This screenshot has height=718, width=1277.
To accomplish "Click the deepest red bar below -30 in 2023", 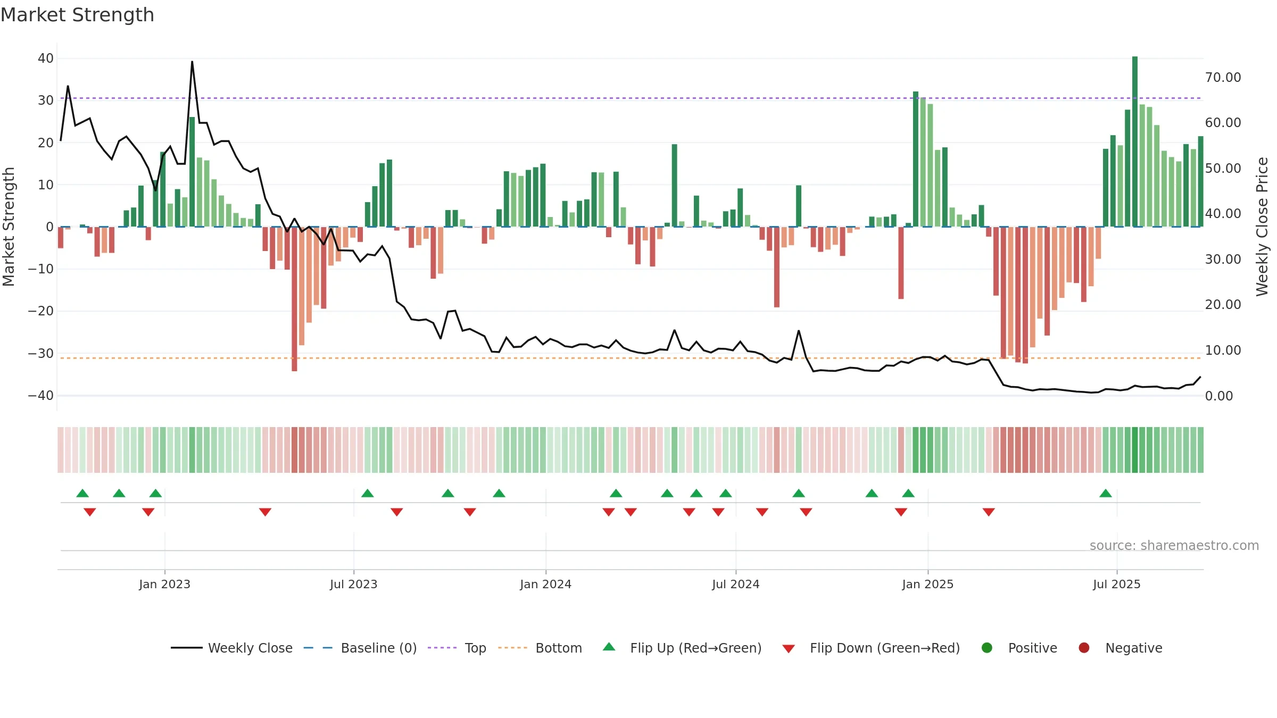I will tap(294, 299).
